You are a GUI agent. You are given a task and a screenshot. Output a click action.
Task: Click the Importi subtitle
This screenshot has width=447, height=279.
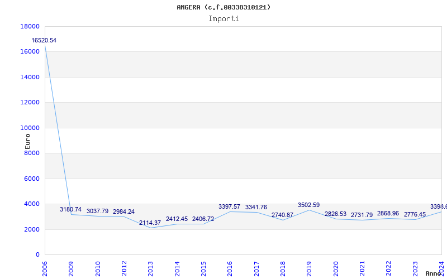click(223, 19)
